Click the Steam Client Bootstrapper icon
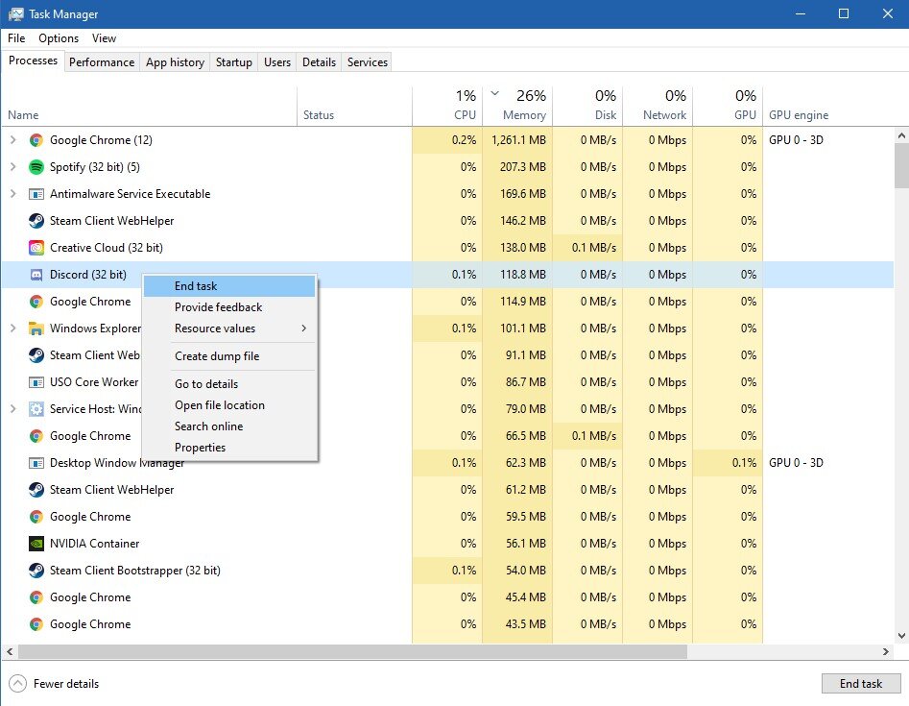This screenshot has height=706, width=909. [x=36, y=571]
